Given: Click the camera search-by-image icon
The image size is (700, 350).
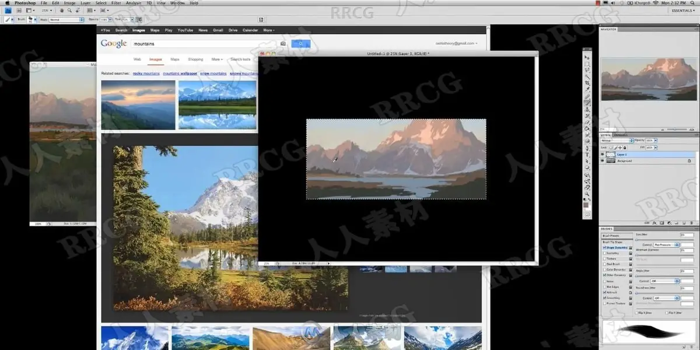Looking at the screenshot, I should click(x=283, y=43).
